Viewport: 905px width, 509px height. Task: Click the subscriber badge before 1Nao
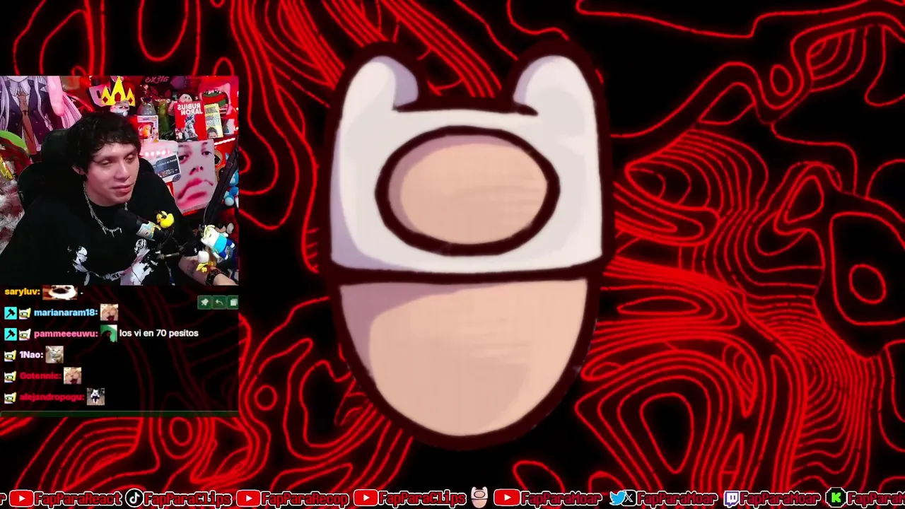[x=11, y=355]
